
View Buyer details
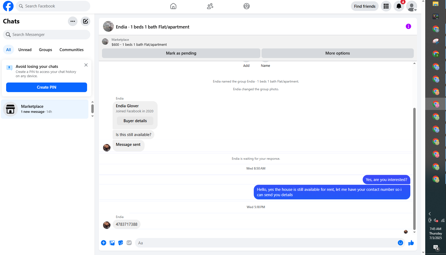[x=135, y=121]
